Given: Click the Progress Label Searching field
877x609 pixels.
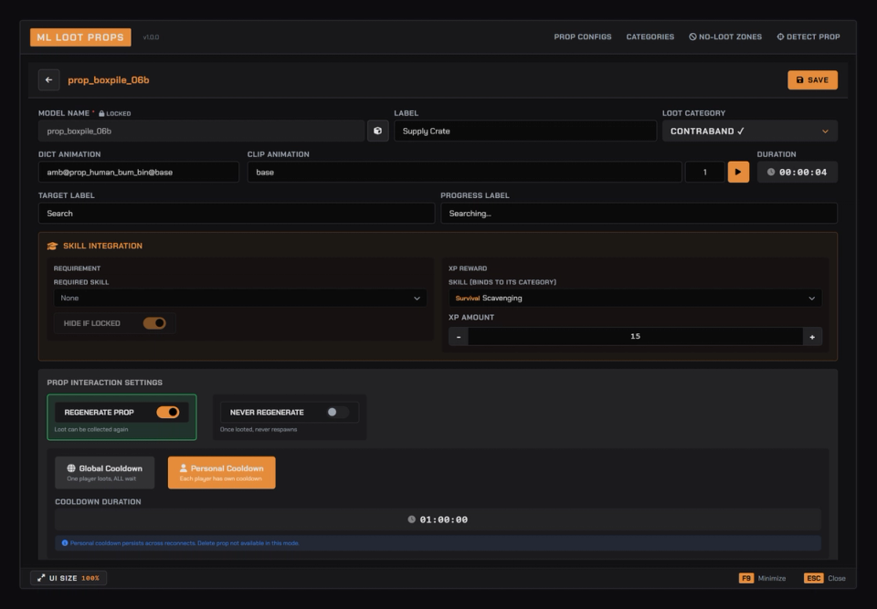Looking at the screenshot, I should 639,214.
